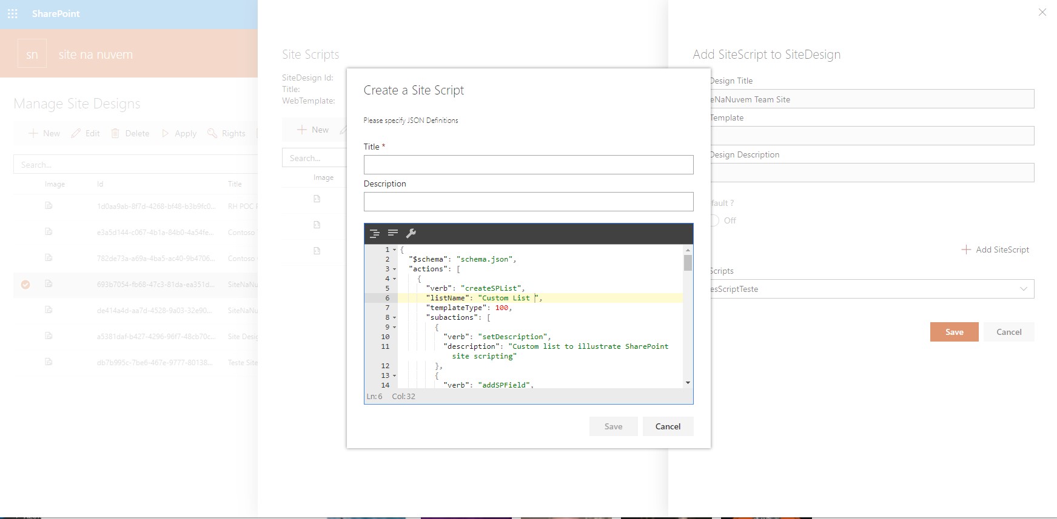Collapse code fold at line 13
The height and width of the screenshot is (519, 1057).
point(394,375)
